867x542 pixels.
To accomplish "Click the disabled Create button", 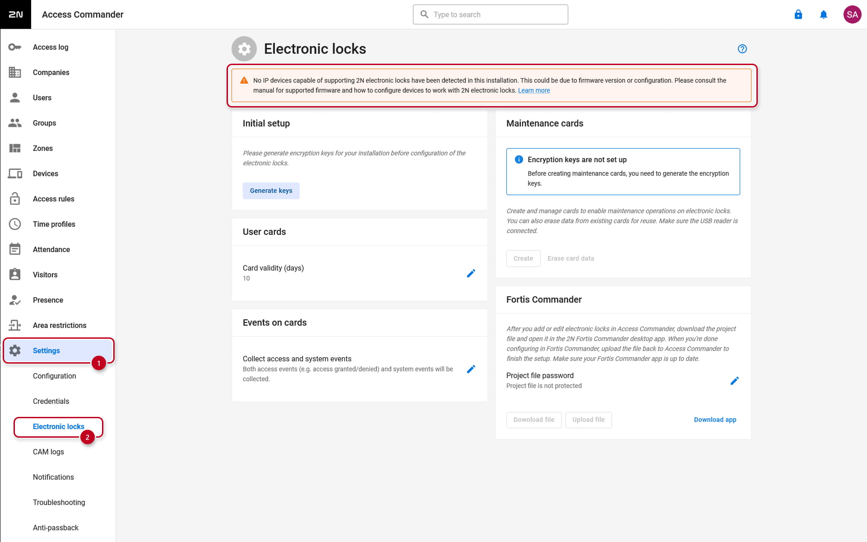I will pos(523,258).
